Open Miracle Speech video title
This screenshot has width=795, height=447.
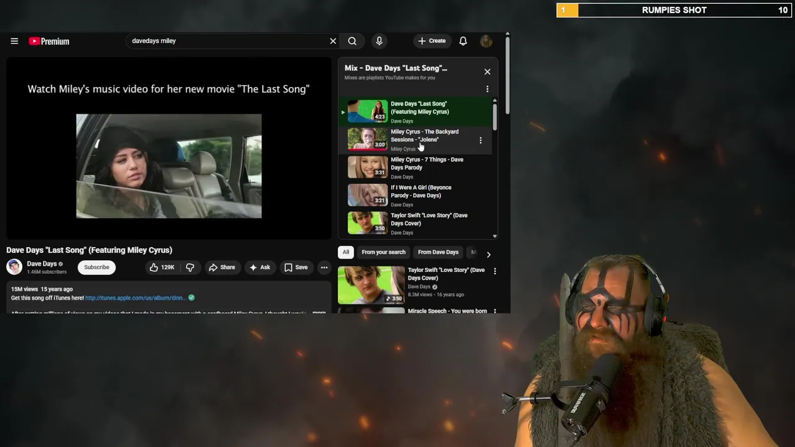coord(447,311)
